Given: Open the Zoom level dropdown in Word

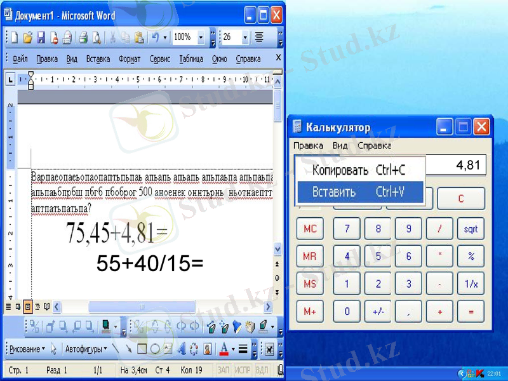Looking at the screenshot, I should pyautogui.click(x=201, y=37).
